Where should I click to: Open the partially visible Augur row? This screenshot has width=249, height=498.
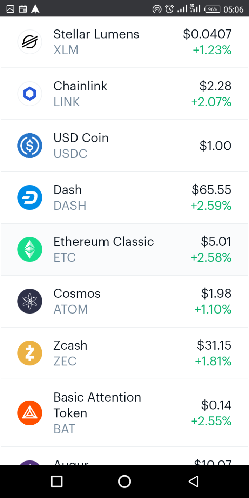(124, 456)
